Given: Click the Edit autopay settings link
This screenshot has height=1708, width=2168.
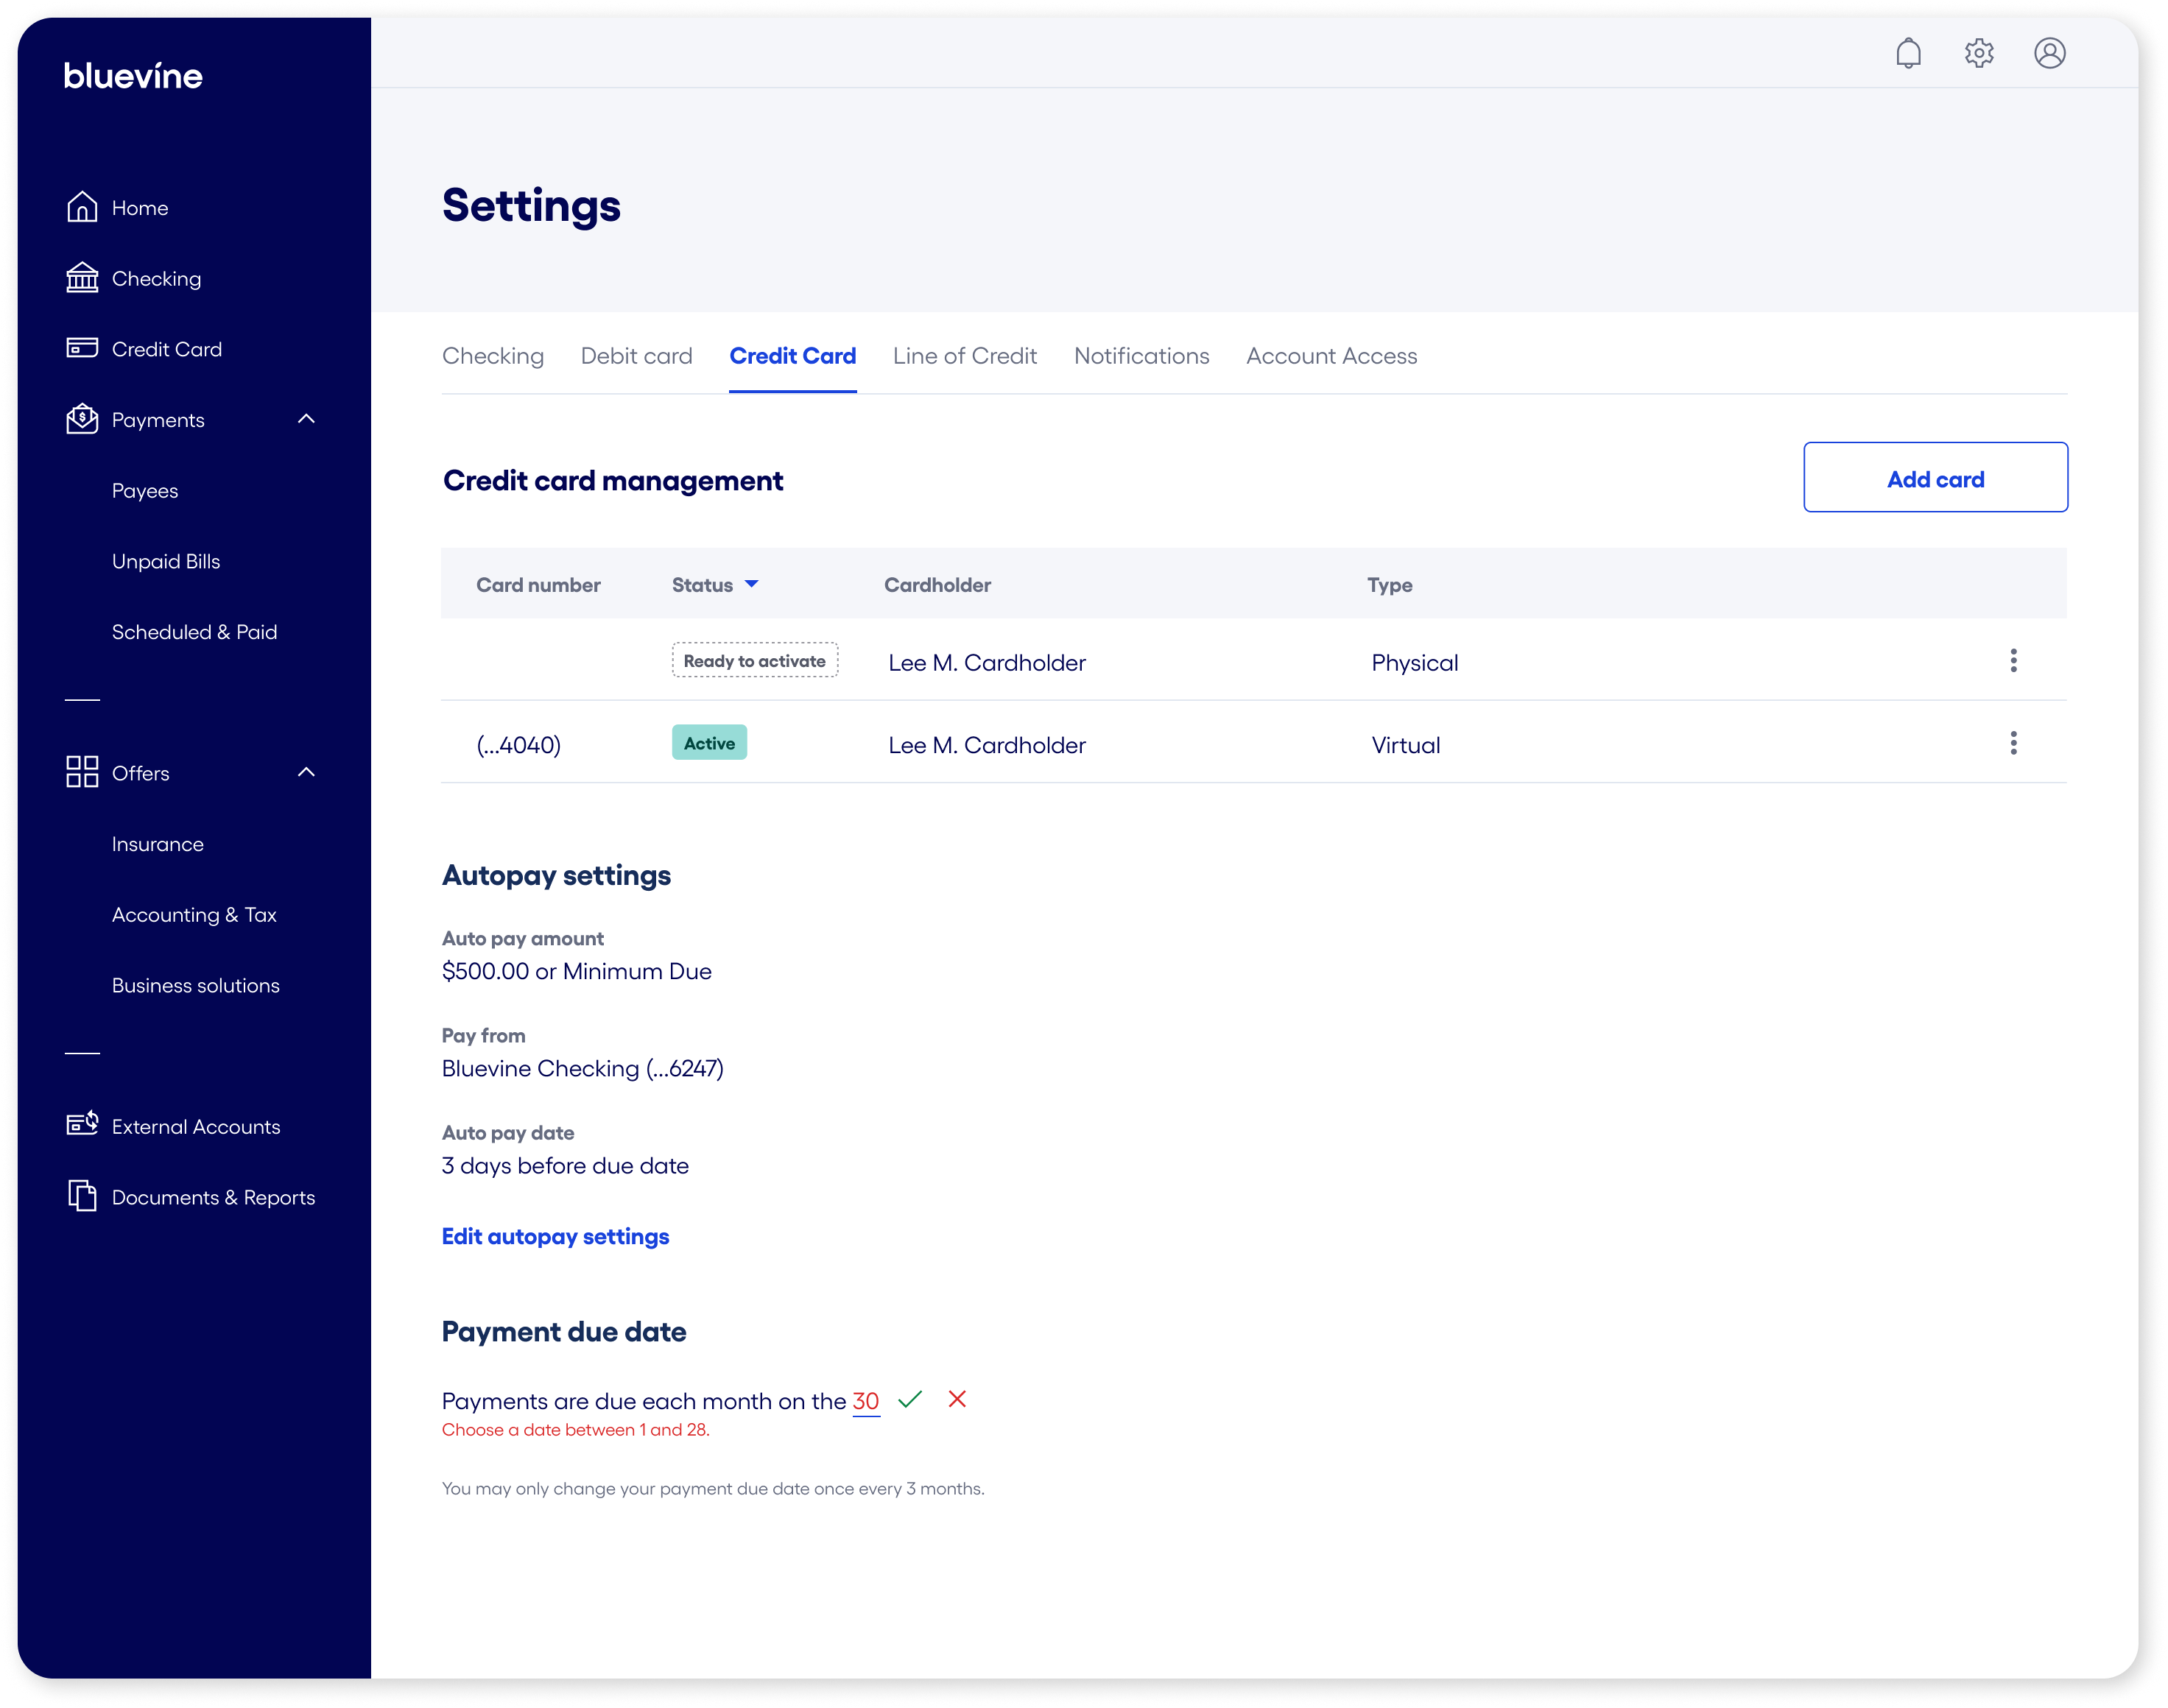Looking at the screenshot, I should coord(555,1236).
